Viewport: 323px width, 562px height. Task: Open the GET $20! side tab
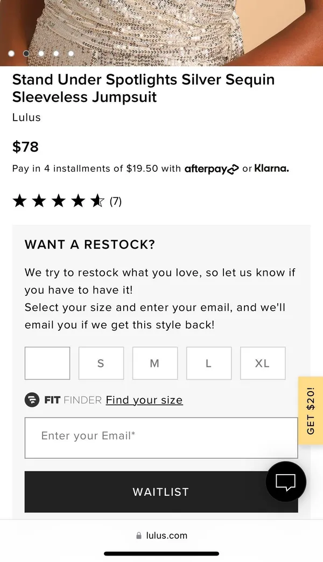point(311,411)
